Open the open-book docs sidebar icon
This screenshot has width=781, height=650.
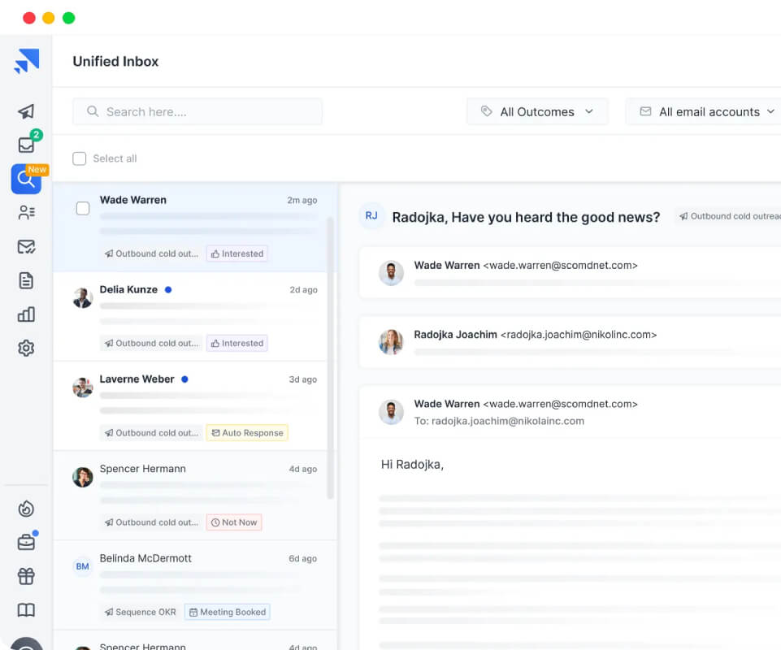pyautogui.click(x=26, y=610)
